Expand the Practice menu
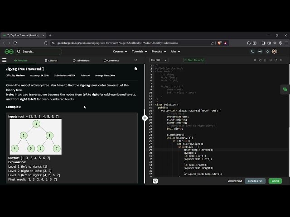 [x=159, y=52]
